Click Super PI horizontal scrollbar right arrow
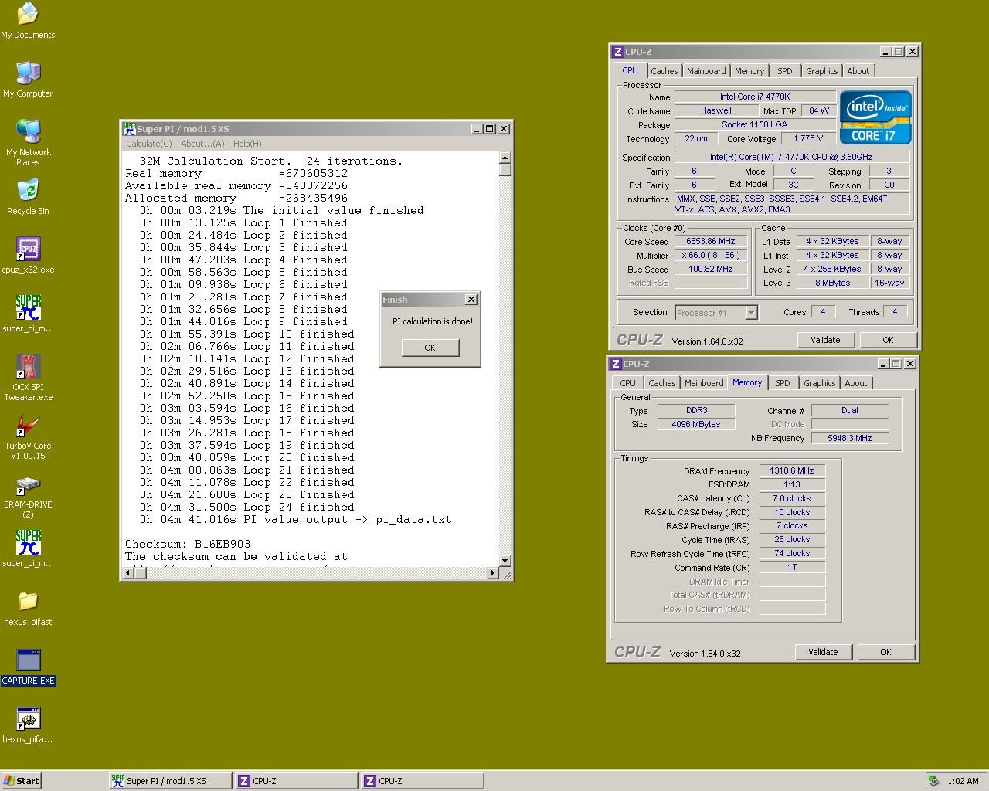Screen dimensions: 989x791 click(493, 573)
